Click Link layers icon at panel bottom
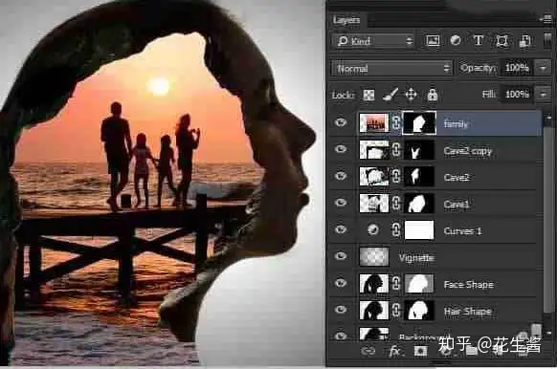Viewport: 557px width, 369px height. (x=368, y=351)
